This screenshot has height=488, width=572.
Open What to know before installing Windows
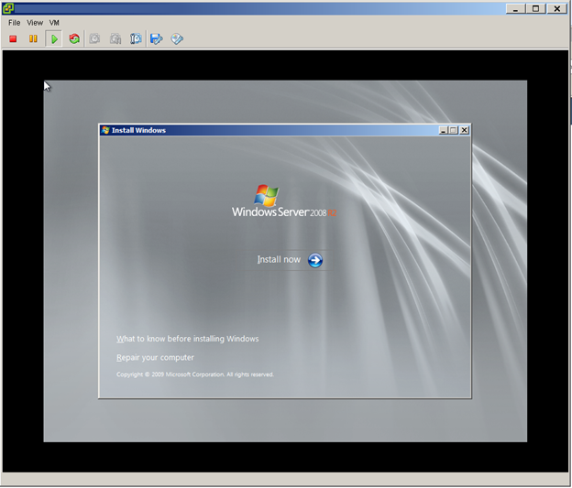tap(188, 339)
